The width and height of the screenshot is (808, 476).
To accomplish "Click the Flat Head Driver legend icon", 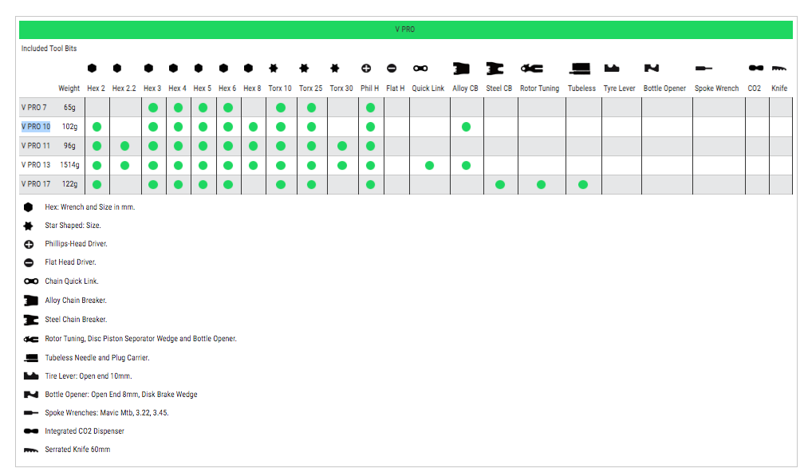I will pyautogui.click(x=29, y=262).
